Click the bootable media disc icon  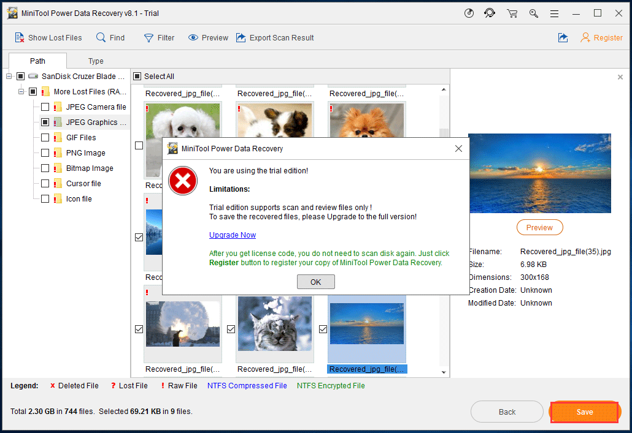click(469, 13)
